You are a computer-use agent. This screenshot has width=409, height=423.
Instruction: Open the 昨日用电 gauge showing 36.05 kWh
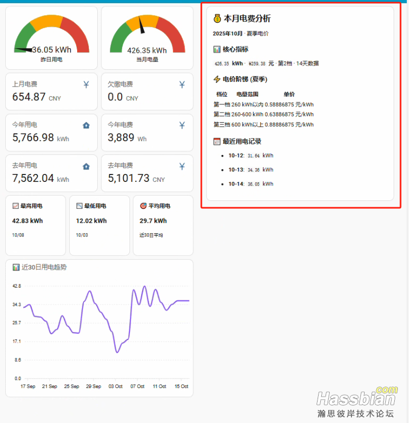tap(51, 38)
